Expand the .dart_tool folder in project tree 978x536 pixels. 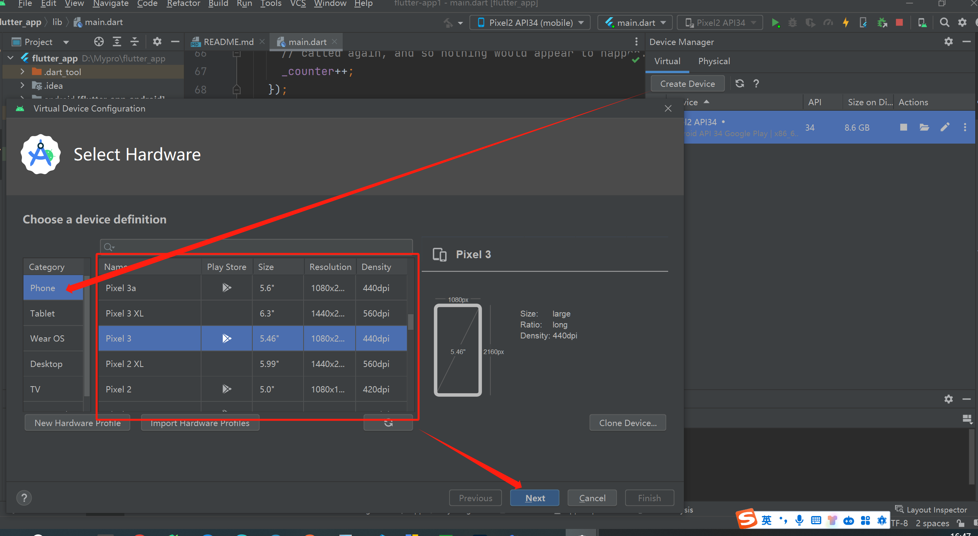(22, 72)
